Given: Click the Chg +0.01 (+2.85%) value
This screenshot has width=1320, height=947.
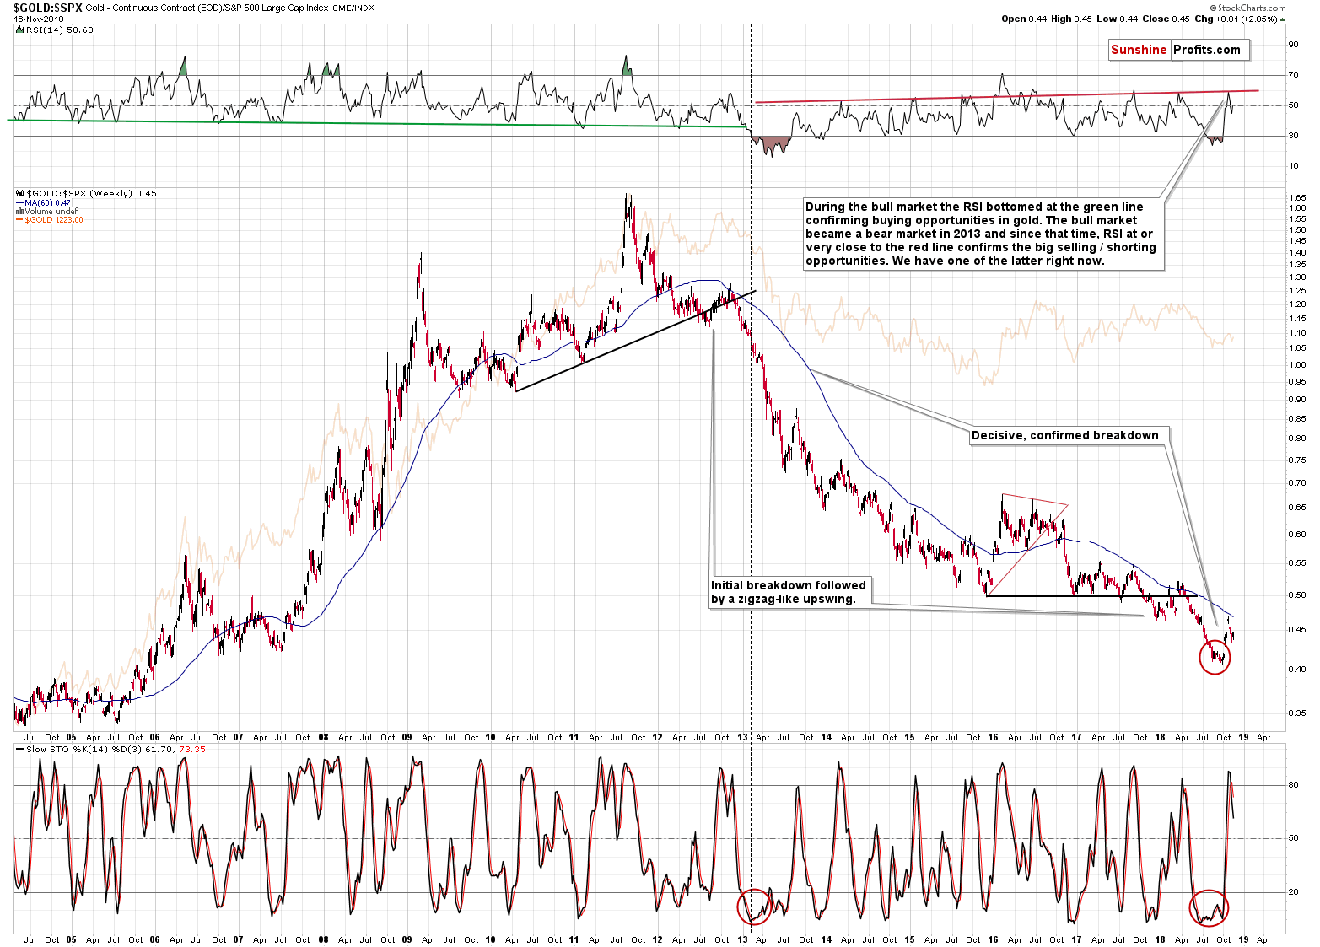Looking at the screenshot, I should (x=1236, y=19).
